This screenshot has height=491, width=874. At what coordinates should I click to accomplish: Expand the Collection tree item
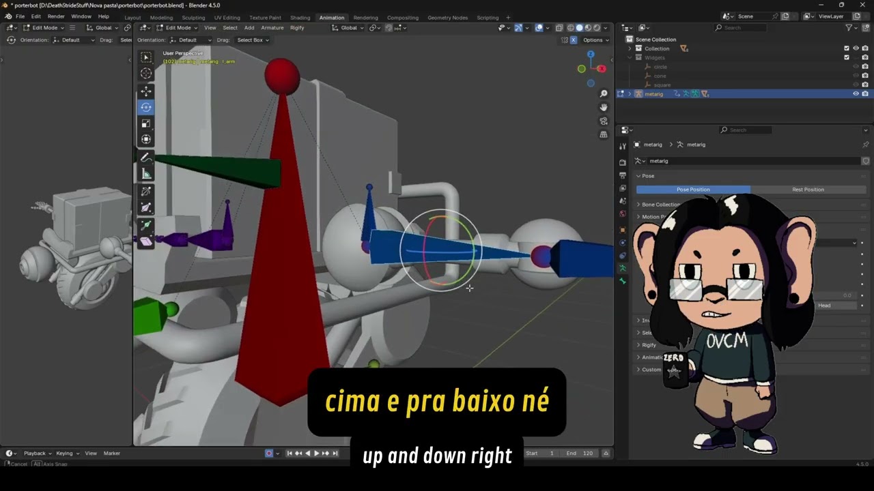[630, 48]
